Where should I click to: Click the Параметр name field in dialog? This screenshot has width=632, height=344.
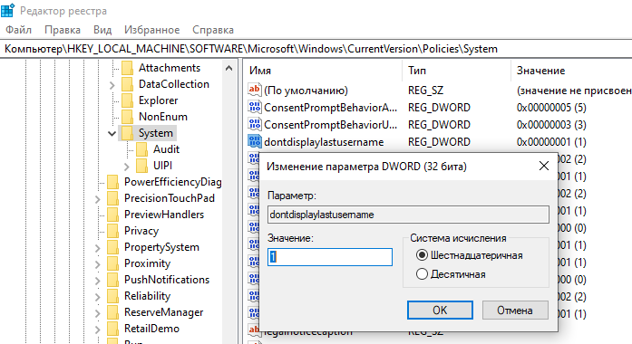click(408, 215)
